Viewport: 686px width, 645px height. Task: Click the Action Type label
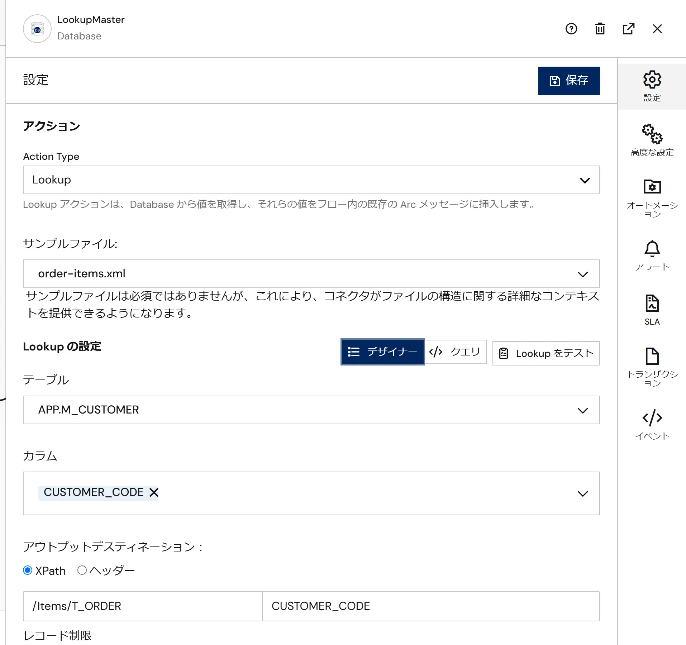click(51, 157)
